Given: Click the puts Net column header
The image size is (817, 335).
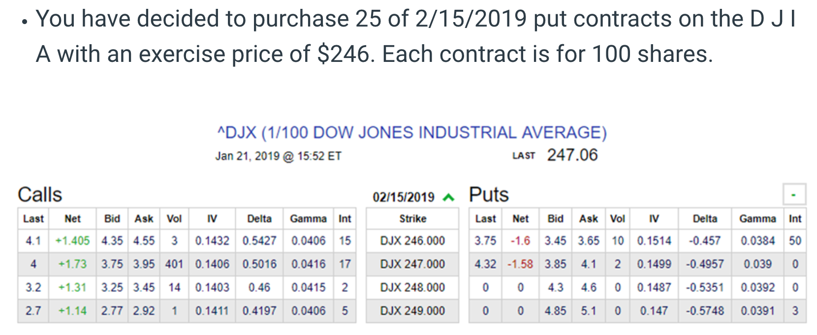Looking at the screenshot, I should click(x=520, y=219).
